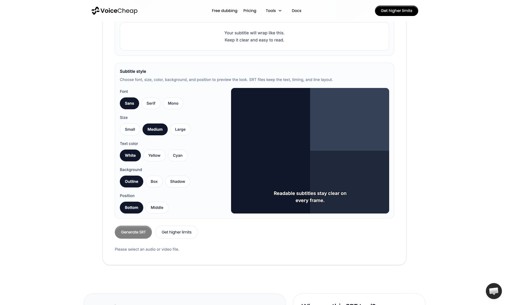This screenshot has width=509, height=305.
Task: Select Outline background style
Action: (x=131, y=182)
